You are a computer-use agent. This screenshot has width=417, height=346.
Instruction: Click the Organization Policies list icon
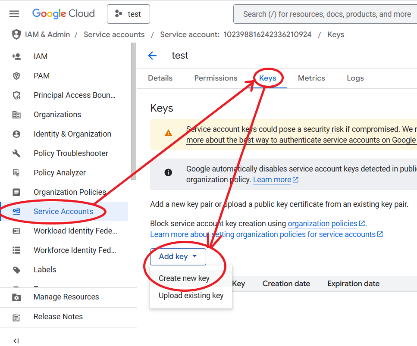(x=16, y=192)
